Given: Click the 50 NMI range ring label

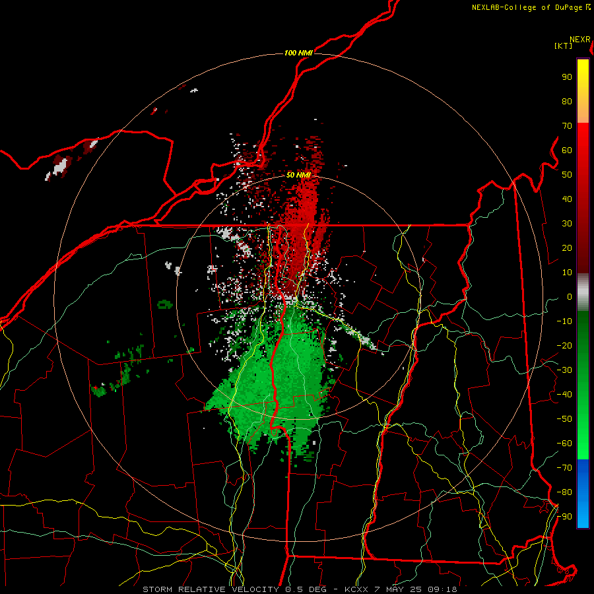Looking at the screenshot, I should click(298, 175).
